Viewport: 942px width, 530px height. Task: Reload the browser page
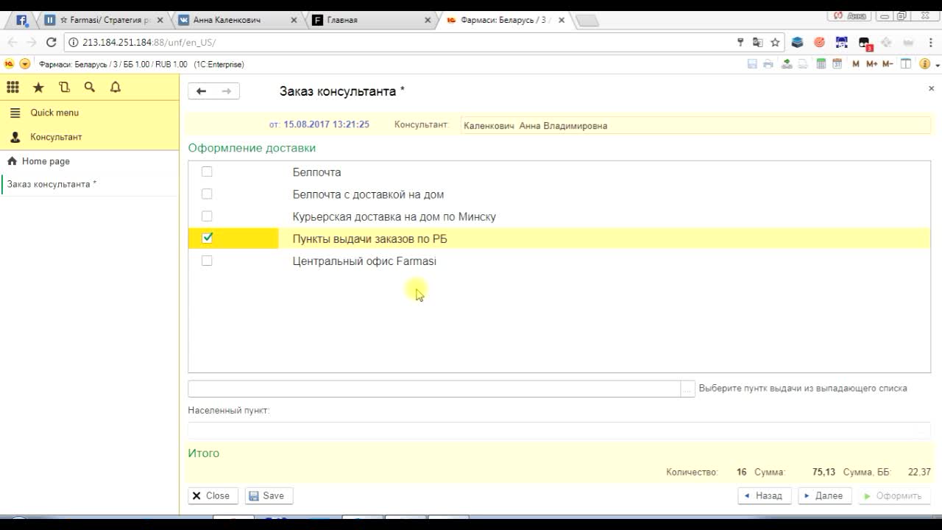[51, 43]
